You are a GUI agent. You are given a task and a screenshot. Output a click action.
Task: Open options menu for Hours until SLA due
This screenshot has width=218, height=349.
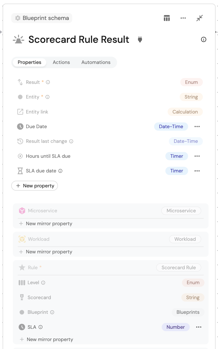[197, 156]
